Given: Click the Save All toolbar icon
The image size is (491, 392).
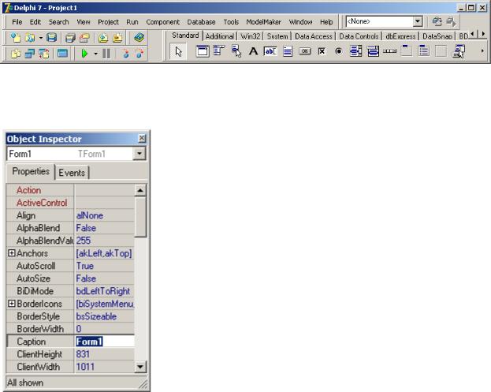Looking at the screenshot, I should 70,38.
